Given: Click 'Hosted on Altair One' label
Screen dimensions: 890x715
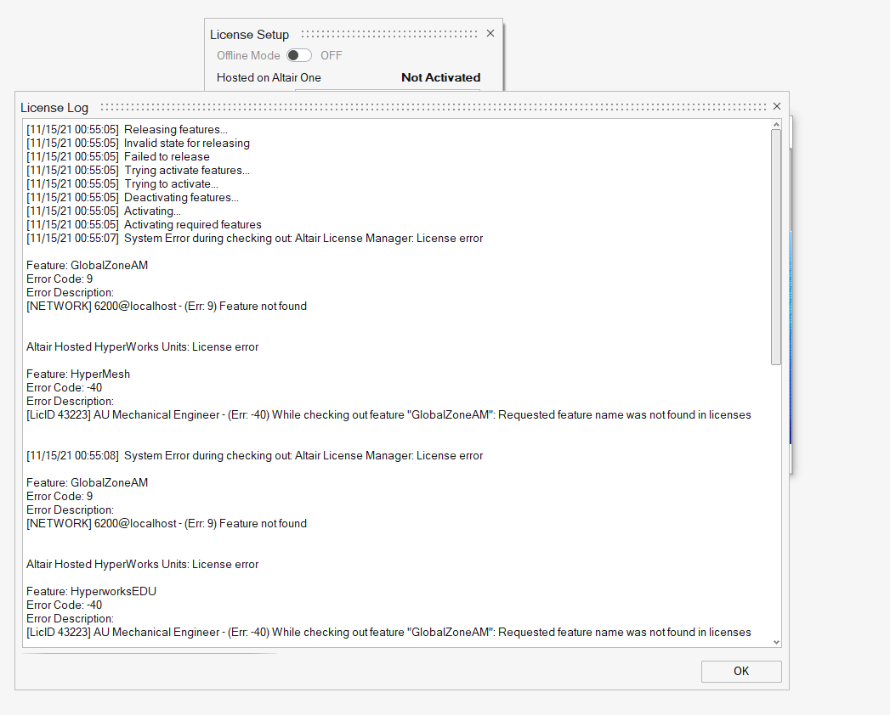Looking at the screenshot, I should (269, 77).
